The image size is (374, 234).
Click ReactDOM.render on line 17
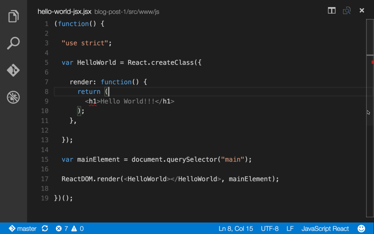click(x=91, y=179)
